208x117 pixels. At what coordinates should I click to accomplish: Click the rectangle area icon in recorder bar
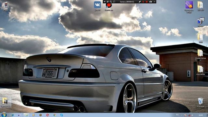click(x=114, y=2)
